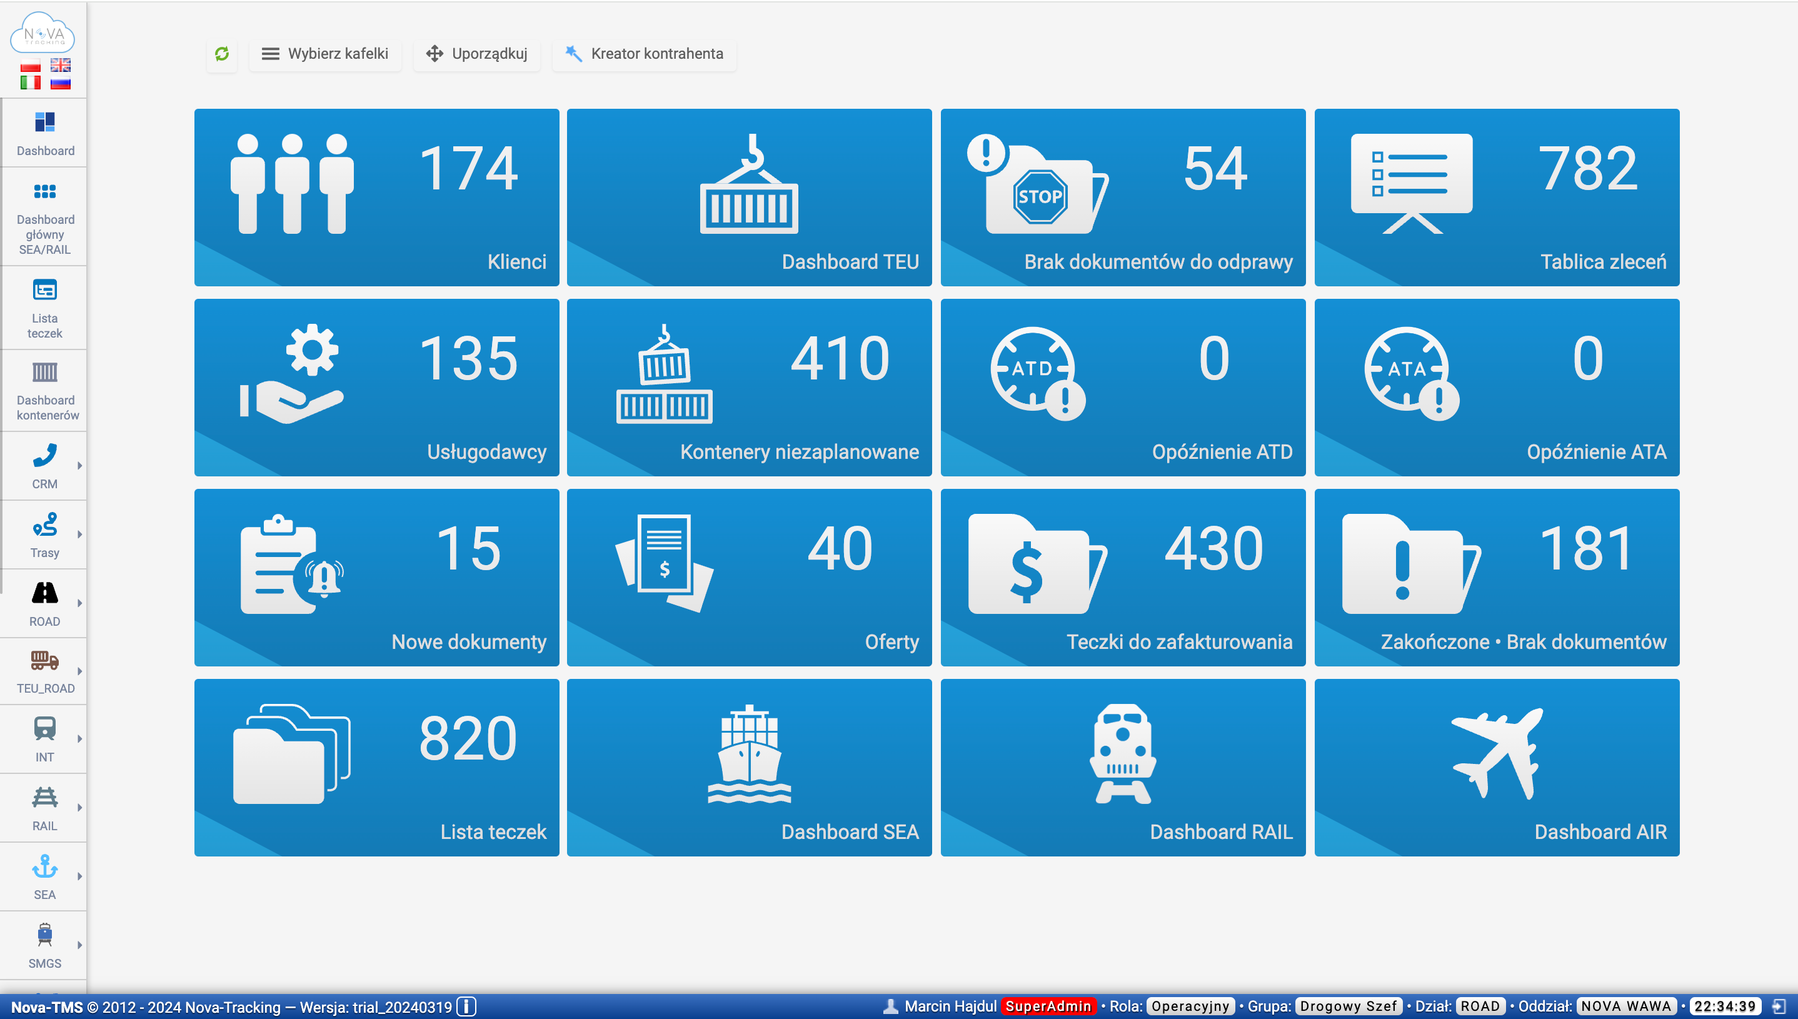Screen dimensions: 1798x1019
Task: Click the version info icon in footer
Action: click(x=466, y=1006)
